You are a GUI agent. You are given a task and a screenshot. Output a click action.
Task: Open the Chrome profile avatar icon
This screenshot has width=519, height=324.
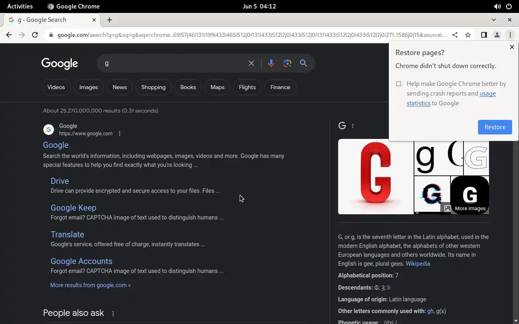point(497,35)
